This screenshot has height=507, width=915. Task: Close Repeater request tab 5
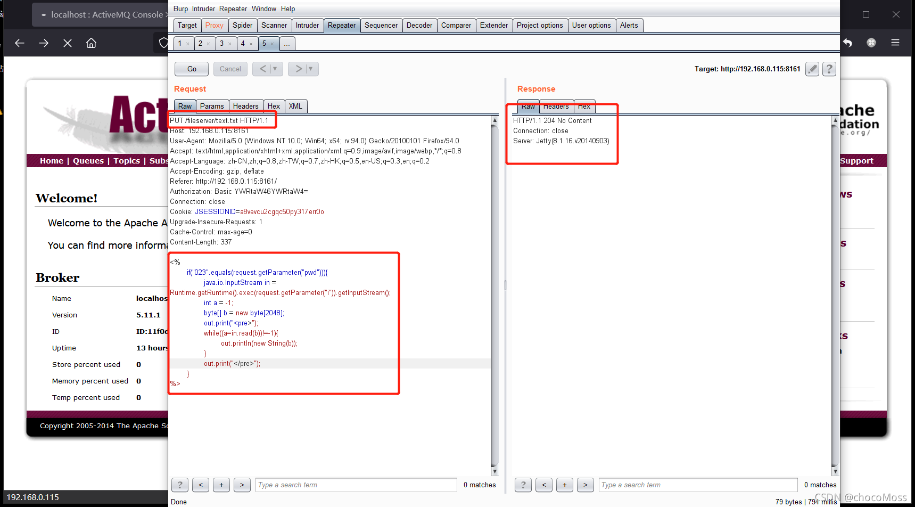[x=273, y=44]
